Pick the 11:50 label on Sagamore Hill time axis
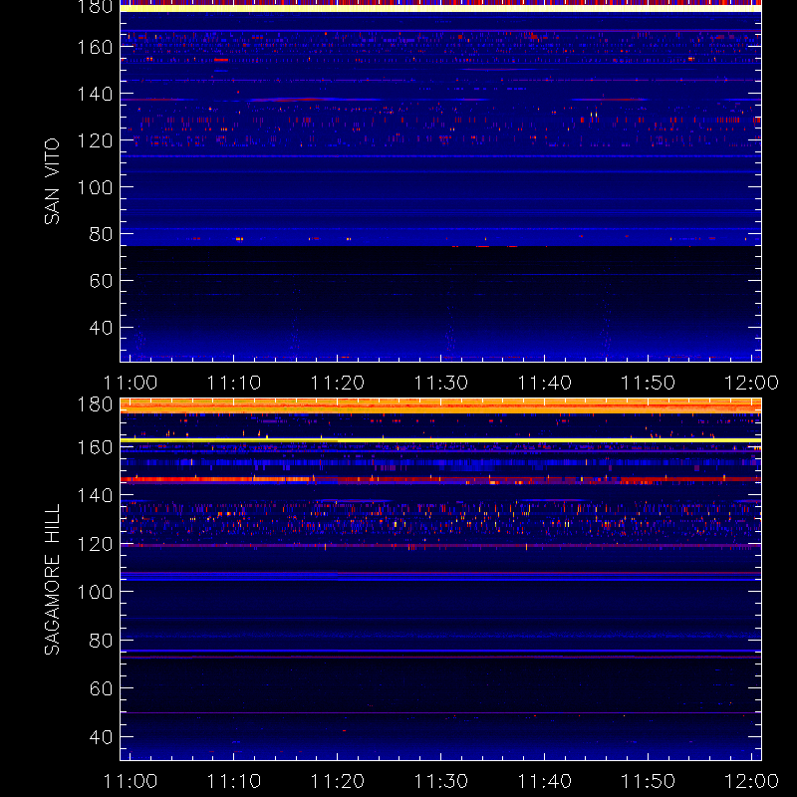Screen dimensions: 797x797 click(649, 781)
